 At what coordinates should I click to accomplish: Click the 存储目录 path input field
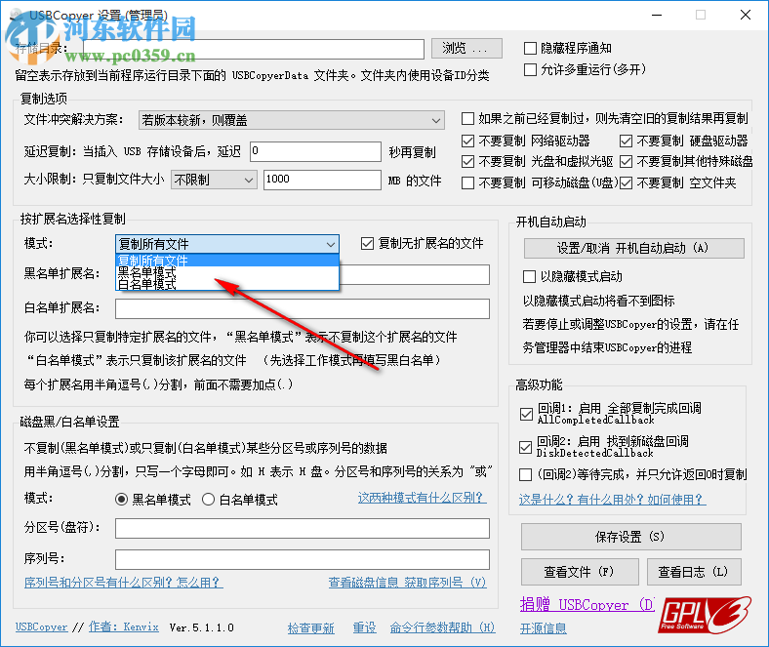pos(254,49)
